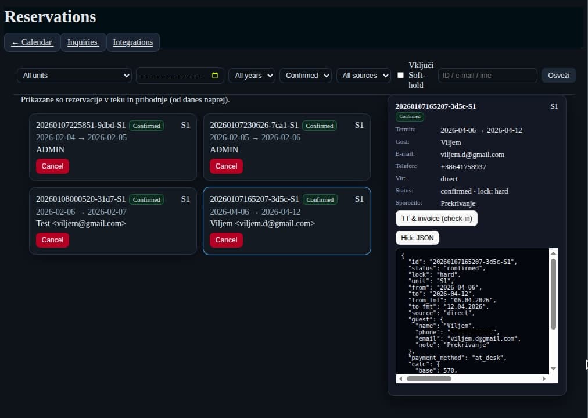Hide the JSON details panel
Image resolution: width=588 pixels, height=418 pixels.
tap(417, 237)
